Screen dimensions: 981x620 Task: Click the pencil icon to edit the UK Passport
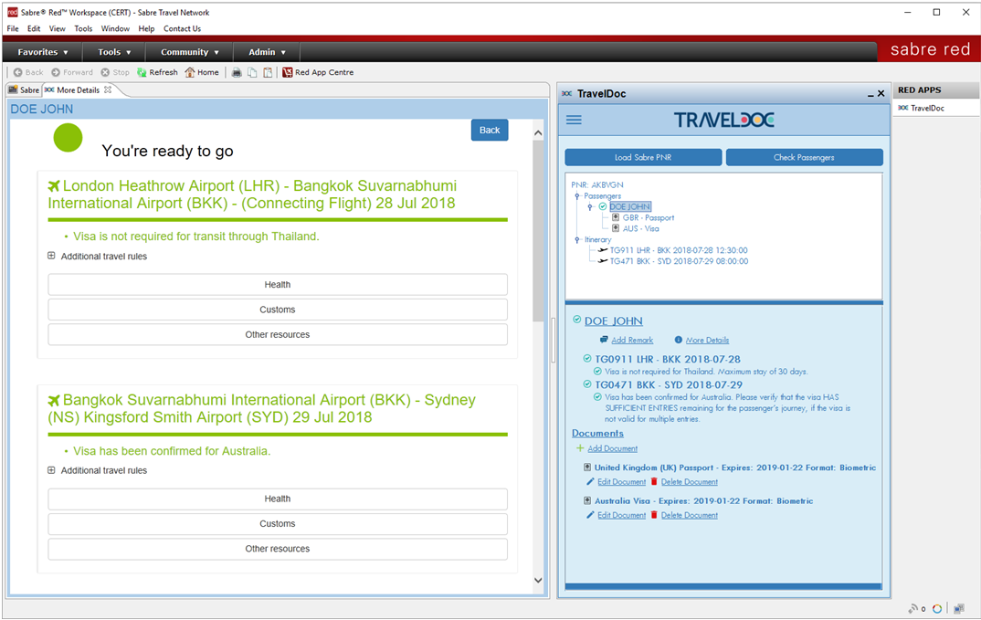coord(593,481)
